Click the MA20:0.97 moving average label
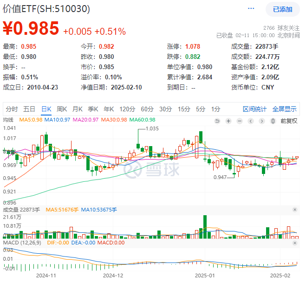 tap(85, 120)
